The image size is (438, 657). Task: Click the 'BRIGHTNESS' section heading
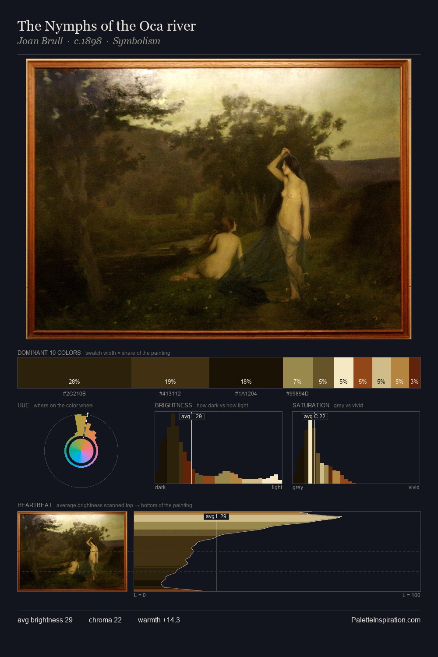click(x=173, y=405)
